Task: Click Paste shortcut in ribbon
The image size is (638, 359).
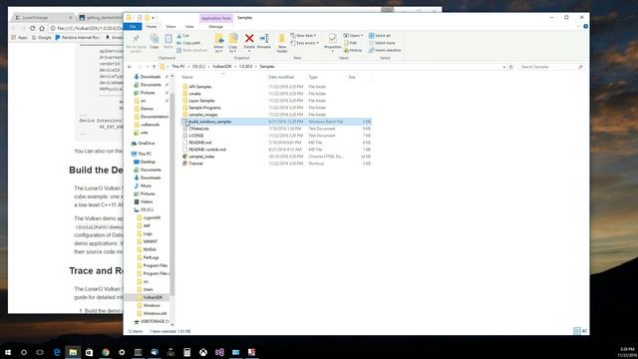Action: pyautogui.click(x=192, y=50)
